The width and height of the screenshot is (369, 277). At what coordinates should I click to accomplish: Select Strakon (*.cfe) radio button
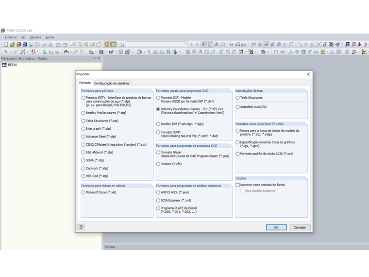point(158,164)
